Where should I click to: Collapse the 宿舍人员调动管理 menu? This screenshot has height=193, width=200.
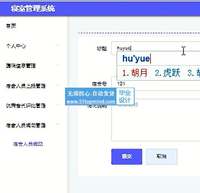pyautogui.click(x=26, y=125)
